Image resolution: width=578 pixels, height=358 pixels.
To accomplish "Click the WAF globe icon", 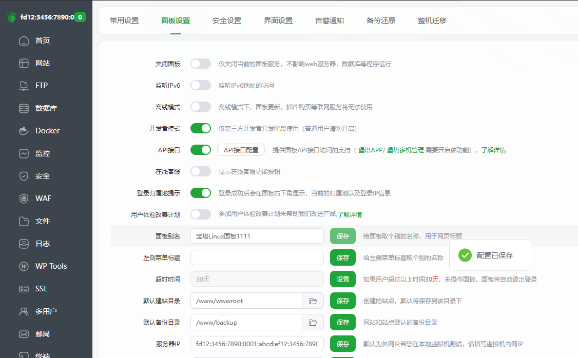I will coord(24,198).
